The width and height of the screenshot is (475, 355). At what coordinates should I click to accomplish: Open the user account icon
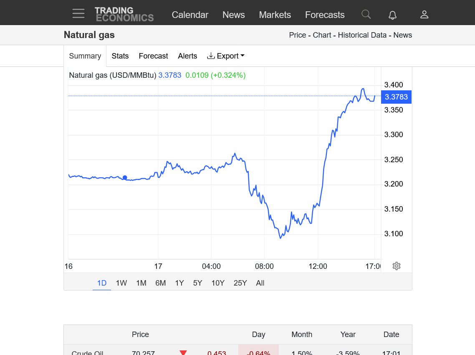424,15
